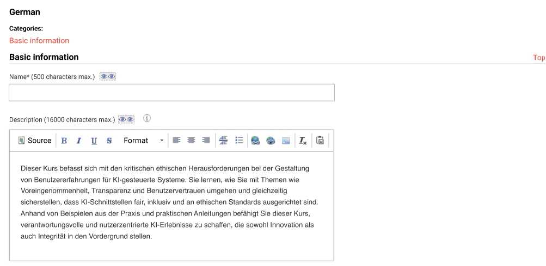Click the eyes icon beside Description label

(x=126, y=119)
